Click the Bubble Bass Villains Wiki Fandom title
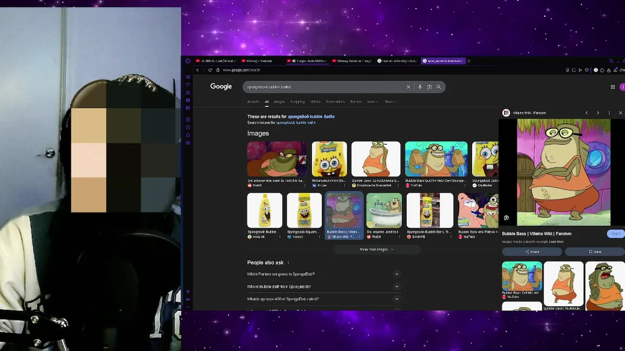 click(x=537, y=234)
